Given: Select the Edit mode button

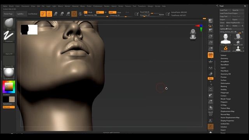Looking at the screenshot, I should [43, 14].
